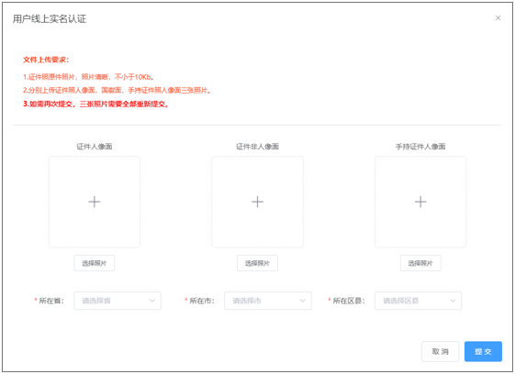Click plus icon under 证件人像面

(x=95, y=202)
